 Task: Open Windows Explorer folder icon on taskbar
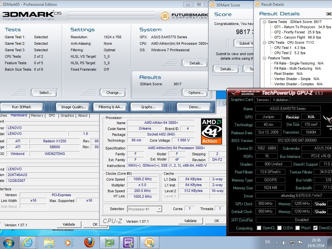[x=49, y=243]
